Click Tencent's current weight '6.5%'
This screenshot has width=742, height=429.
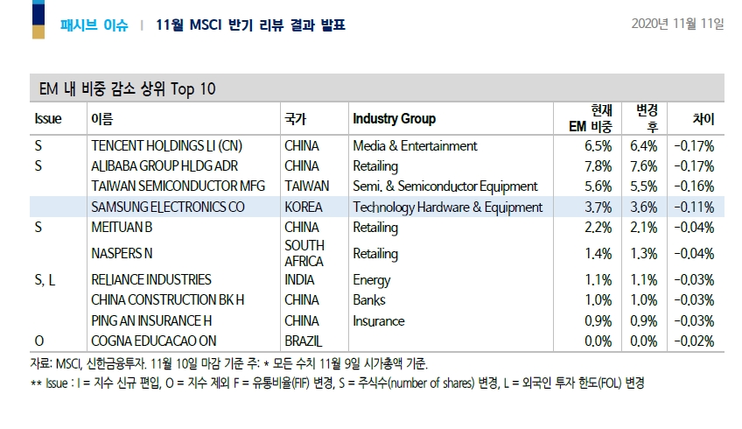(598, 146)
